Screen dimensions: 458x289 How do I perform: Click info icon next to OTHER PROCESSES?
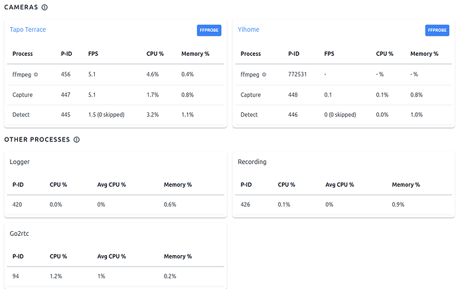coord(77,140)
